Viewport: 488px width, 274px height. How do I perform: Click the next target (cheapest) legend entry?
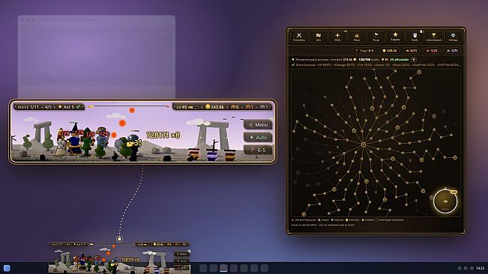pyautogui.click(x=389, y=220)
